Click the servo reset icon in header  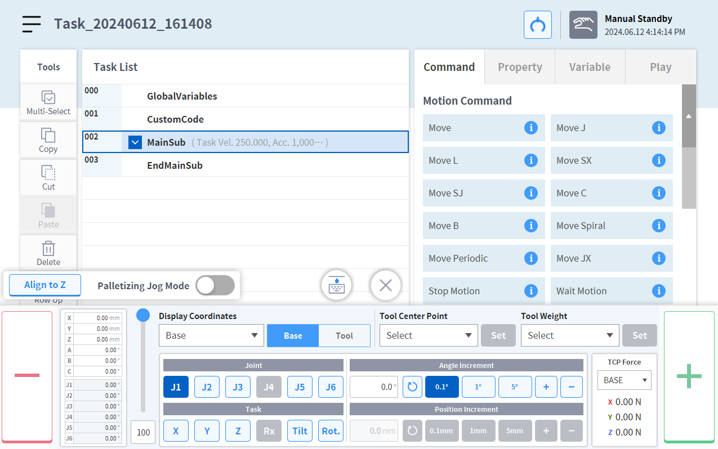[537, 25]
